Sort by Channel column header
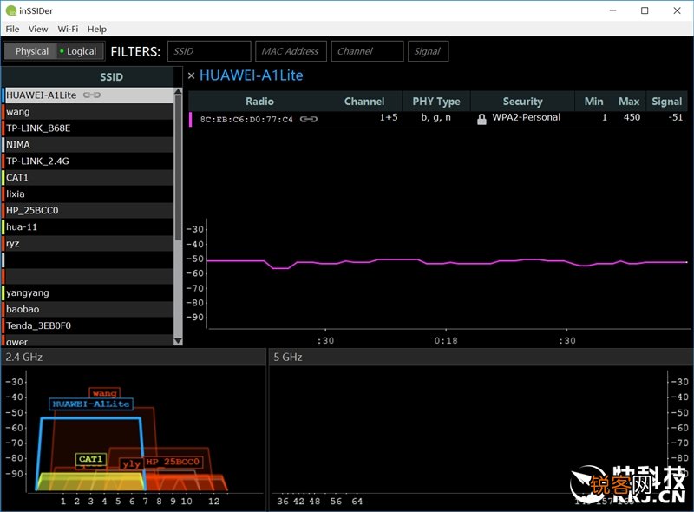Screen dimensions: 694x512 [x=364, y=102]
